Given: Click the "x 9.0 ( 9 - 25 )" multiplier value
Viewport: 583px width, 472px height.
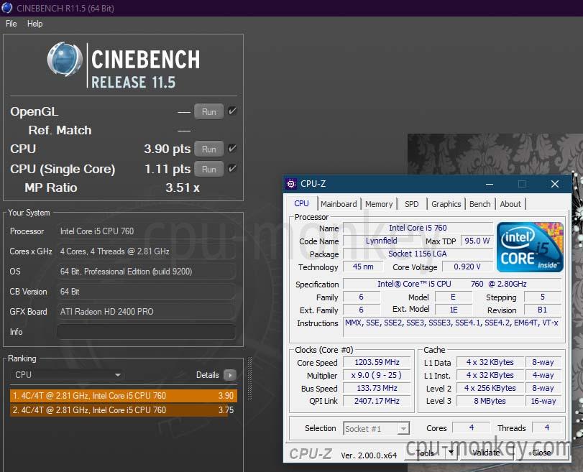Looking at the screenshot, I should (377, 375).
